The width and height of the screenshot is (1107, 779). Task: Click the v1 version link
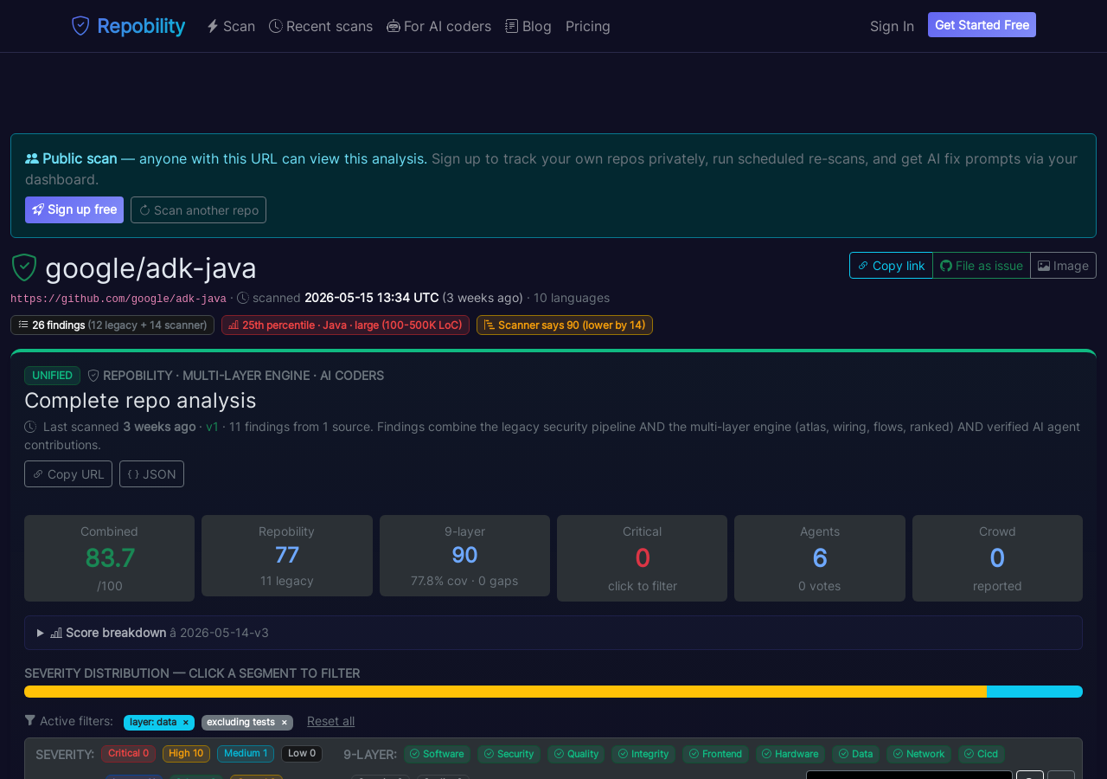click(212, 427)
